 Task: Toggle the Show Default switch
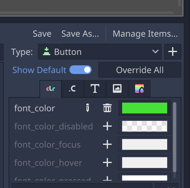click(81, 70)
